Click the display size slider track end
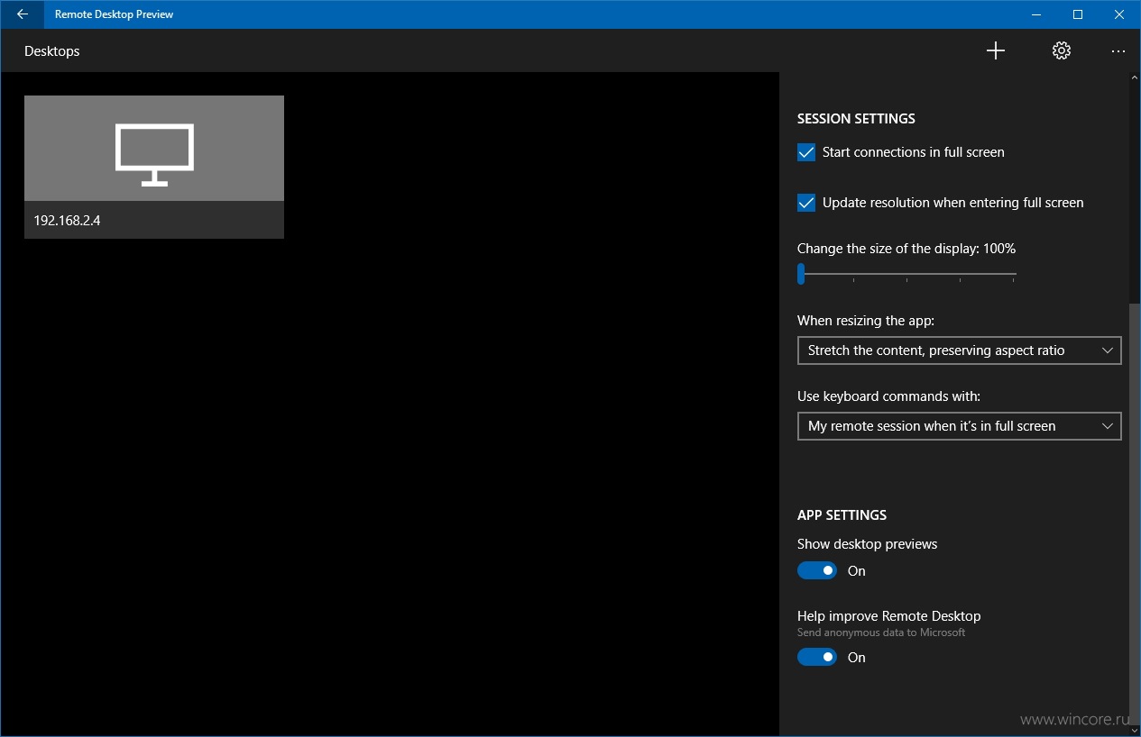This screenshot has width=1141, height=737. click(1014, 273)
